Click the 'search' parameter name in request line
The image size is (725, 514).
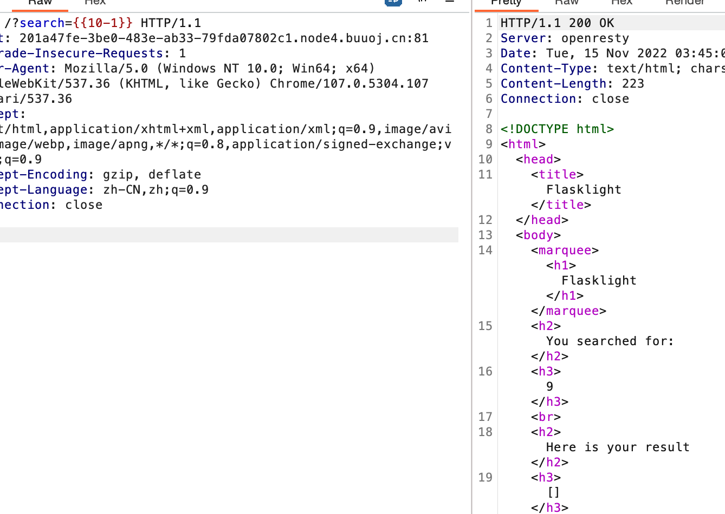42,23
